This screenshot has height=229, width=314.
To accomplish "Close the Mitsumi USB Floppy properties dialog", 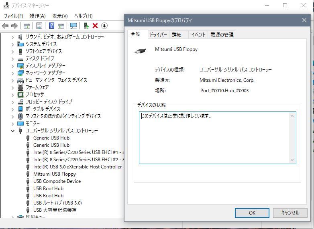I will (x=304, y=20).
